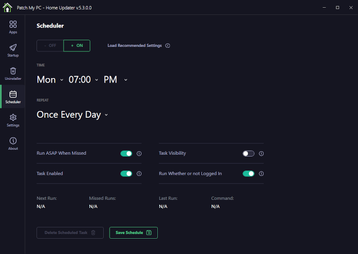The width and height of the screenshot is (358, 254).
Task: Open the About info page
Action: 13,143
